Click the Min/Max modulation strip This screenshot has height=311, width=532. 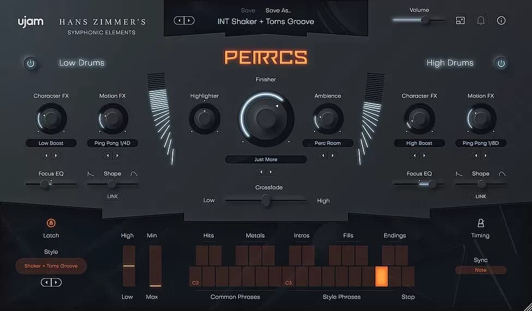click(x=155, y=266)
